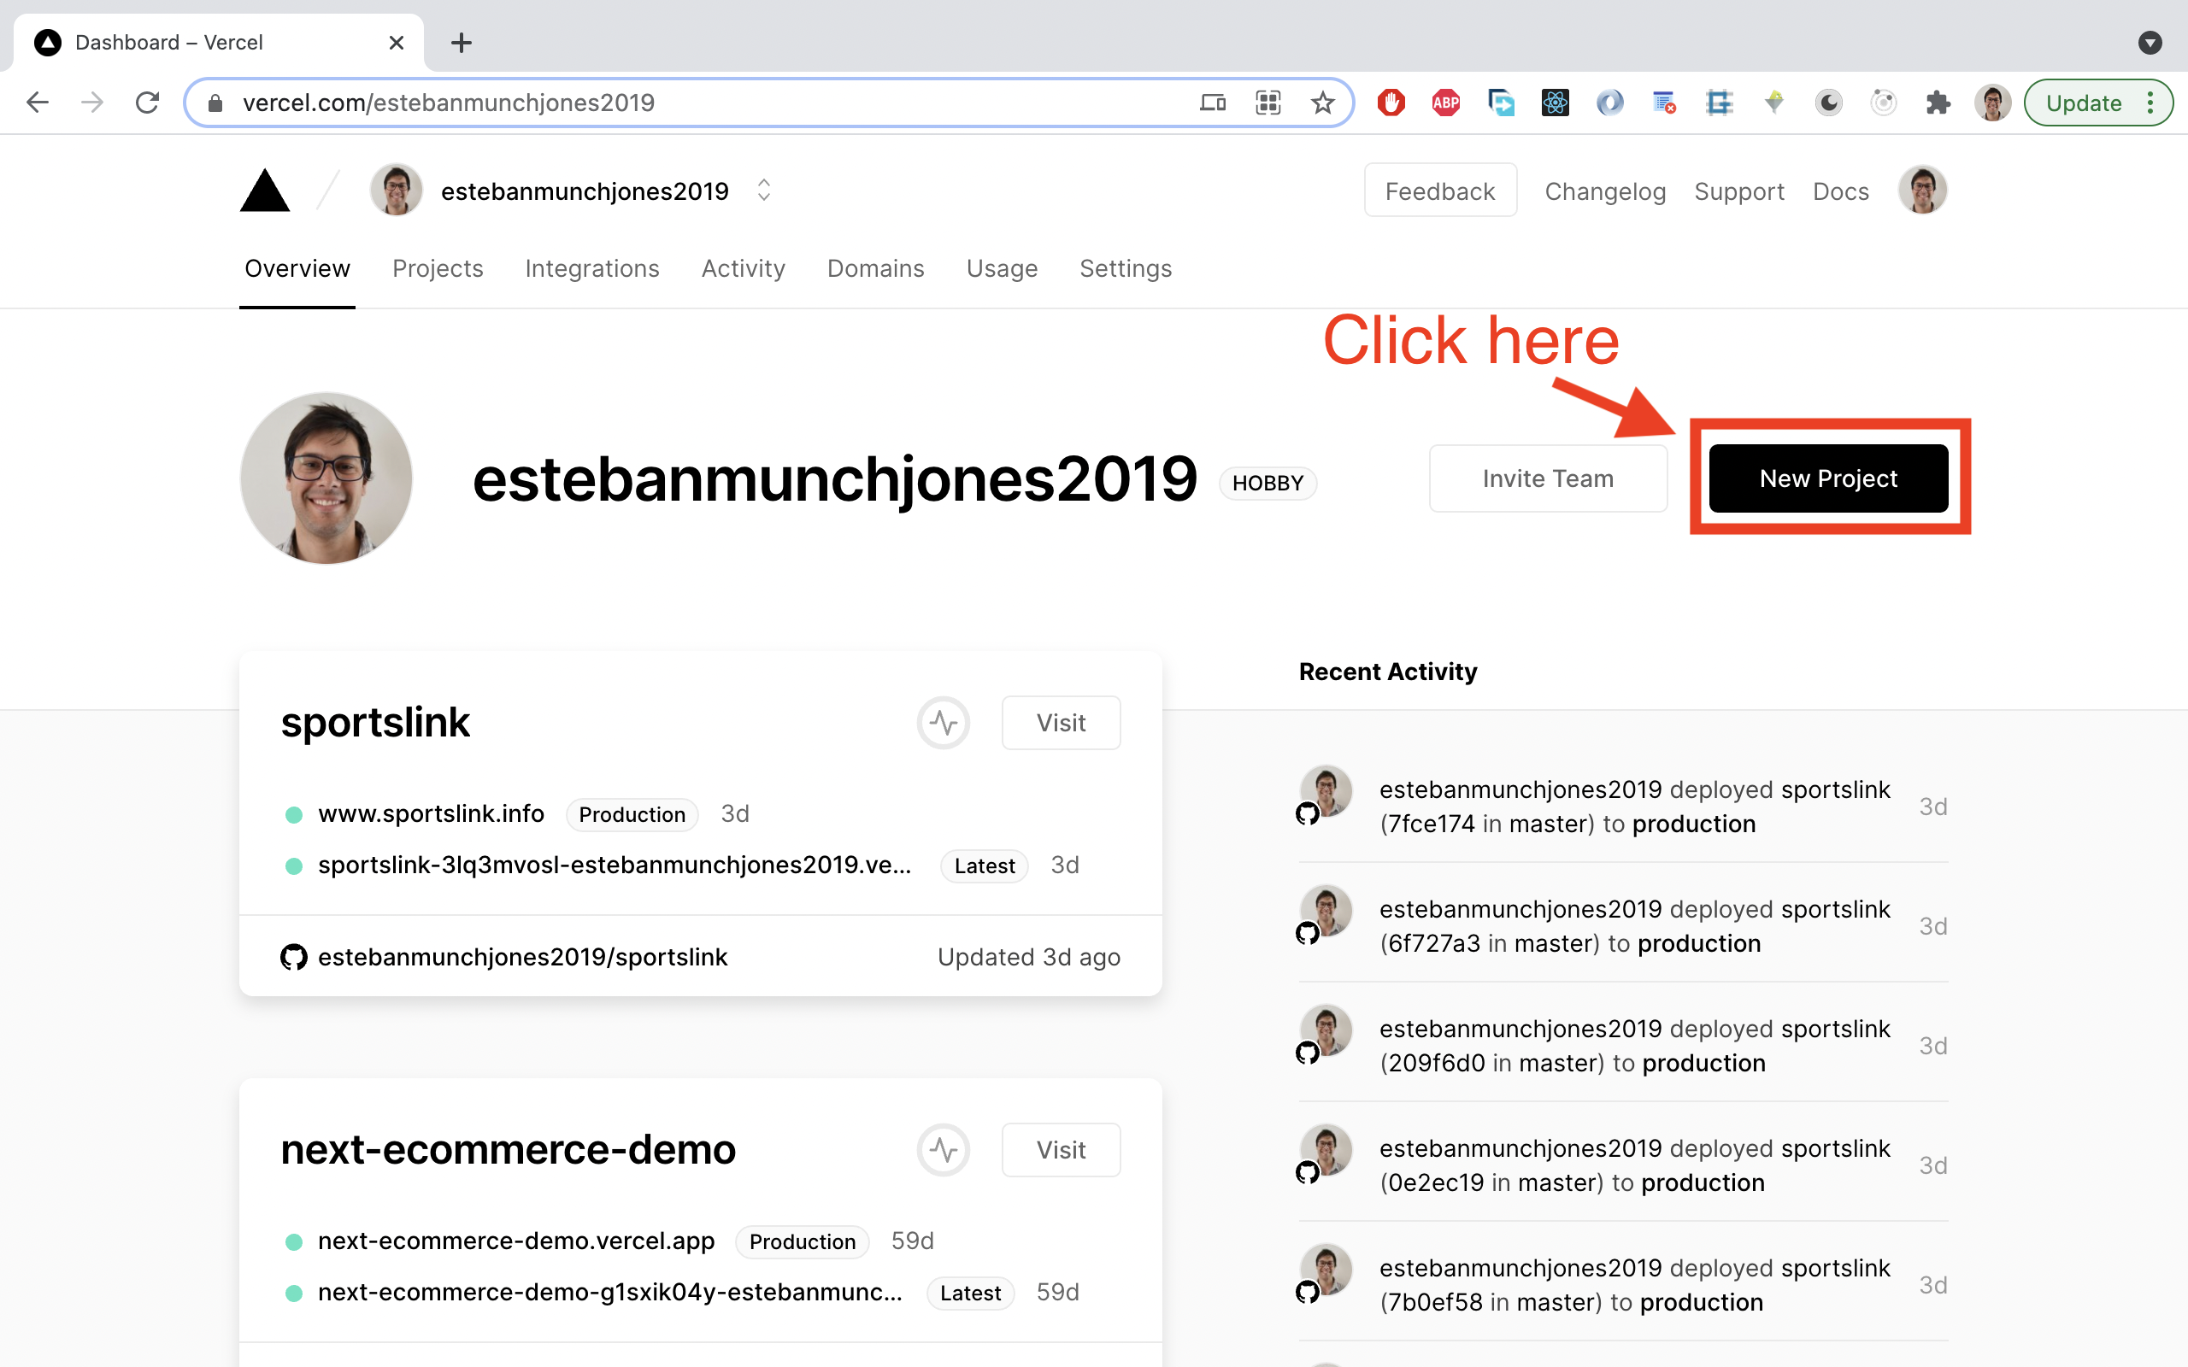Open the AdBlock extension icon
Image resolution: width=2188 pixels, height=1367 pixels.
1391,103
